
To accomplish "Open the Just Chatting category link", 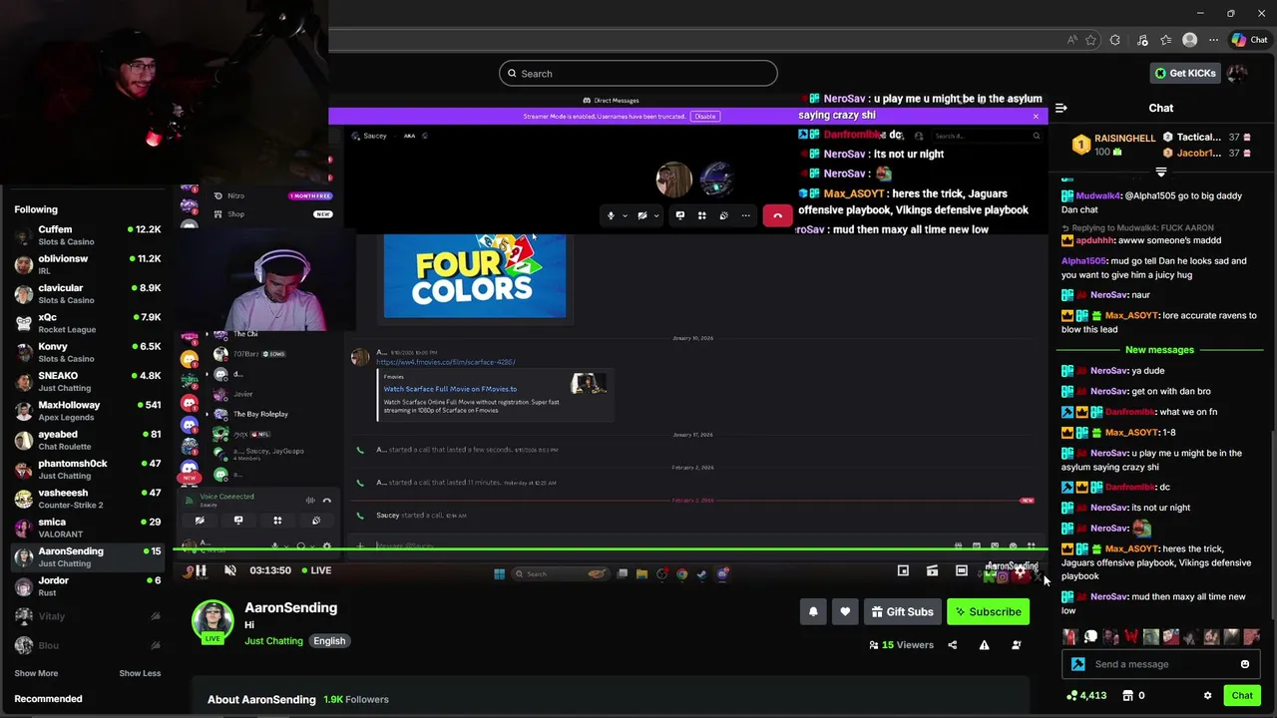I will click(x=273, y=641).
